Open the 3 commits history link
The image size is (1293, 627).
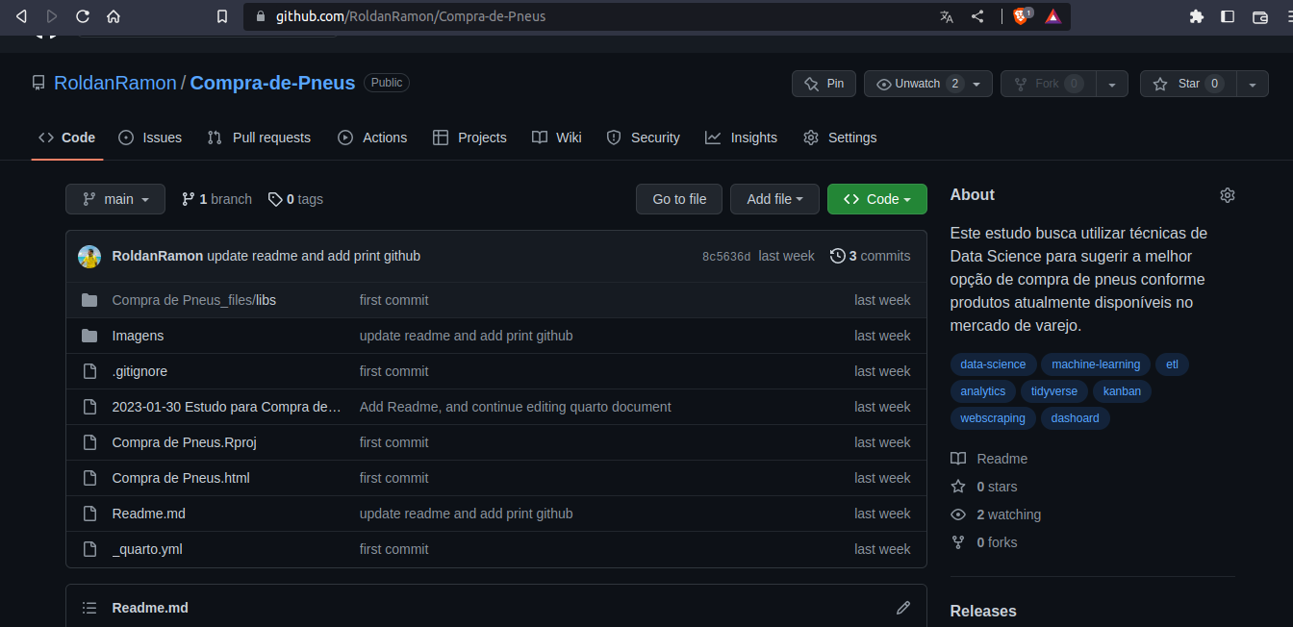[870, 256]
